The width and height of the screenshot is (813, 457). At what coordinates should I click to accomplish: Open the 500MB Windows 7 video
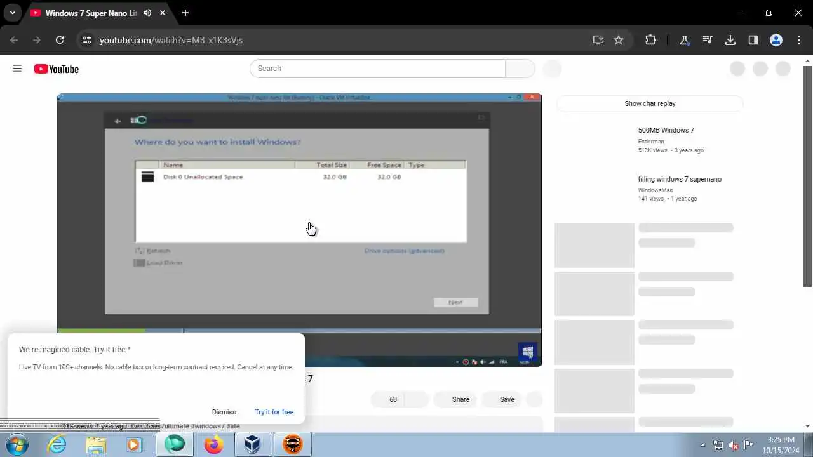tap(666, 130)
